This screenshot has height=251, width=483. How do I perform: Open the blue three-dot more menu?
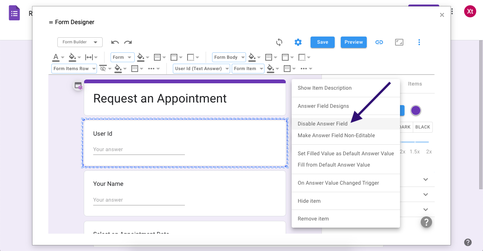[x=419, y=42]
